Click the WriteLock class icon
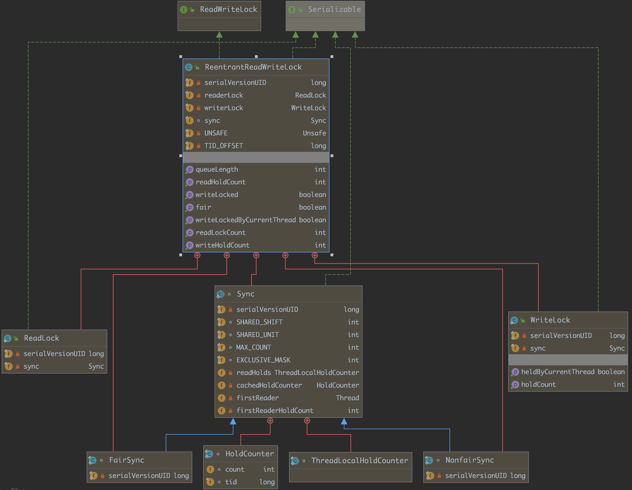The image size is (632, 490). coord(514,320)
